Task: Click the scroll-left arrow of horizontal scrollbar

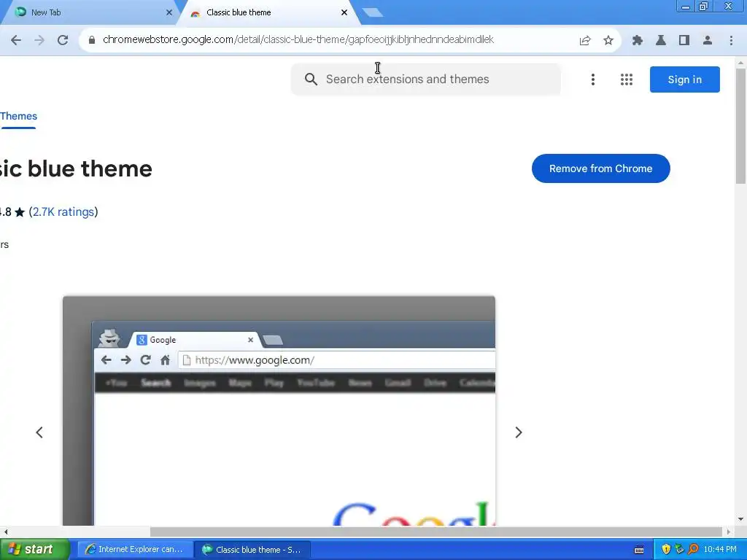Action: pyautogui.click(x=5, y=532)
